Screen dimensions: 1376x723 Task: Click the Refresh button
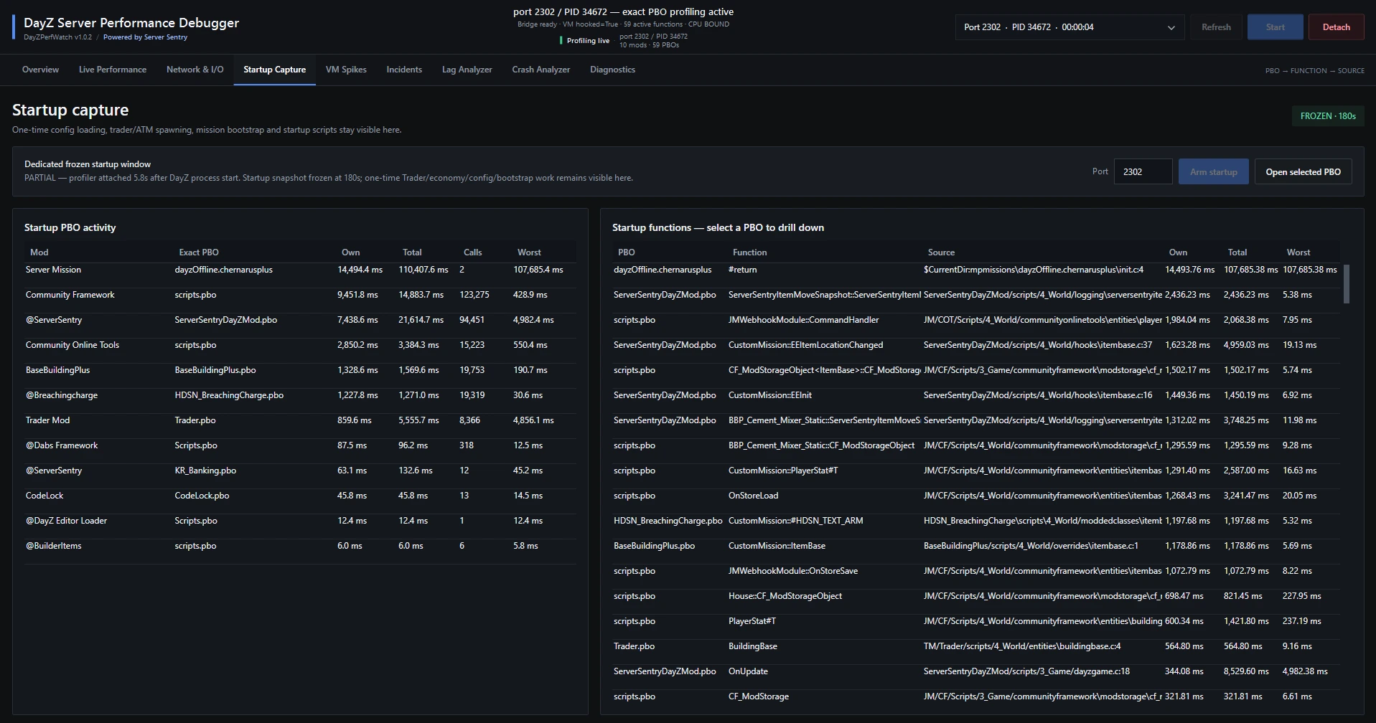(x=1216, y=27)
